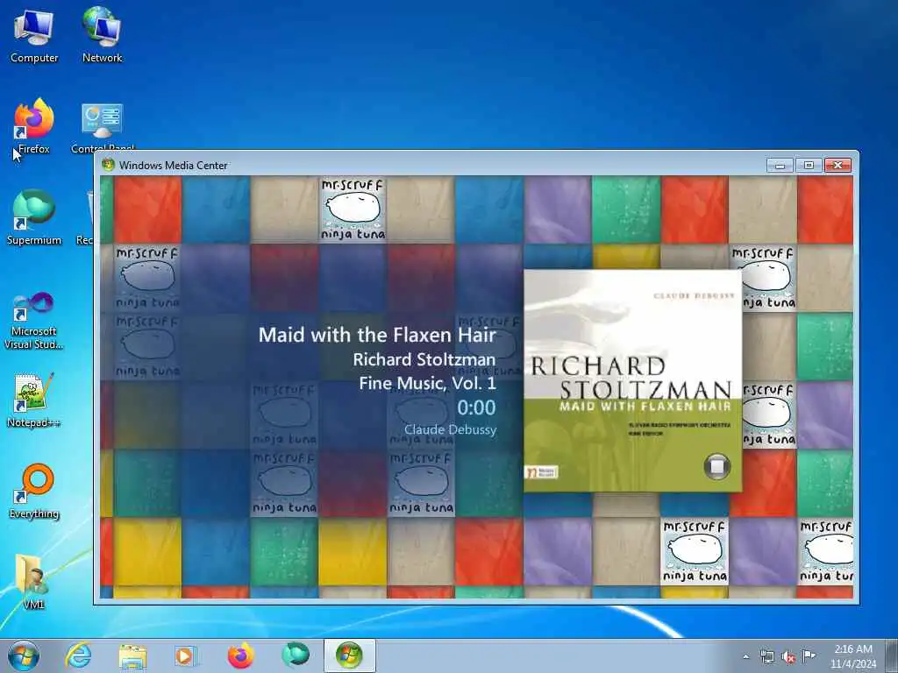Image resolution: width=898 pixels, height=673 pixels.
Task: Open Windows Explorer from the taskbar
Action: click(x=132, y=655)
